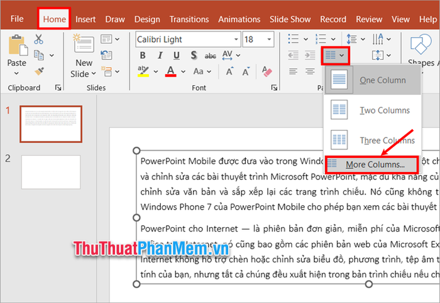Select slide 2 thumbnail

pos(51,172)
